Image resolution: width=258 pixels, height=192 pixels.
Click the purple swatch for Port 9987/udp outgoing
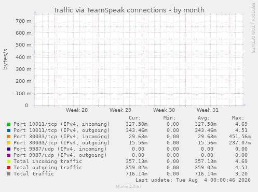(x=9, y=155)
